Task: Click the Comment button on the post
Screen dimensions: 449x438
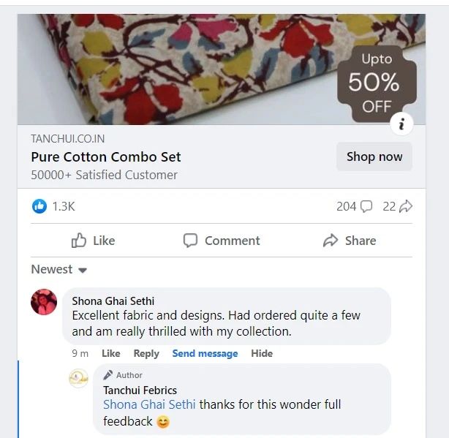Action: click(x=222, y=241)
